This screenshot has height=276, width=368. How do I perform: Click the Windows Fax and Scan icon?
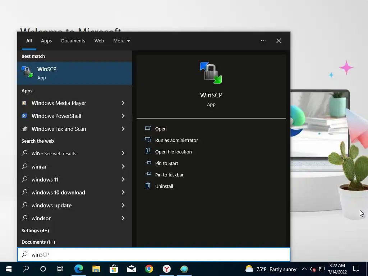click(24, 129)
